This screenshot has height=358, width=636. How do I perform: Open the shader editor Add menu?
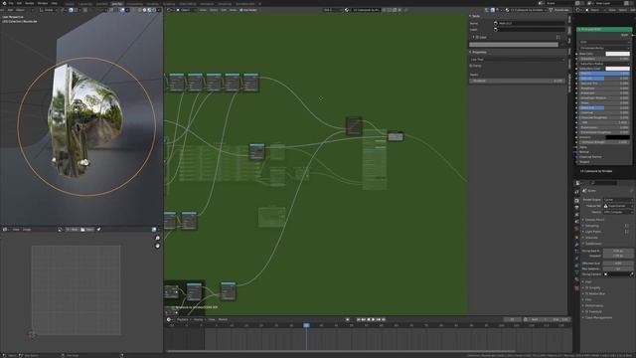tap(224, 10)
